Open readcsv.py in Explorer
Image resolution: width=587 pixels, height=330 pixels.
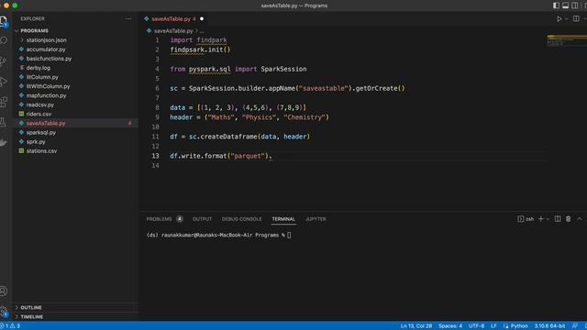click(x=40, y=104)
